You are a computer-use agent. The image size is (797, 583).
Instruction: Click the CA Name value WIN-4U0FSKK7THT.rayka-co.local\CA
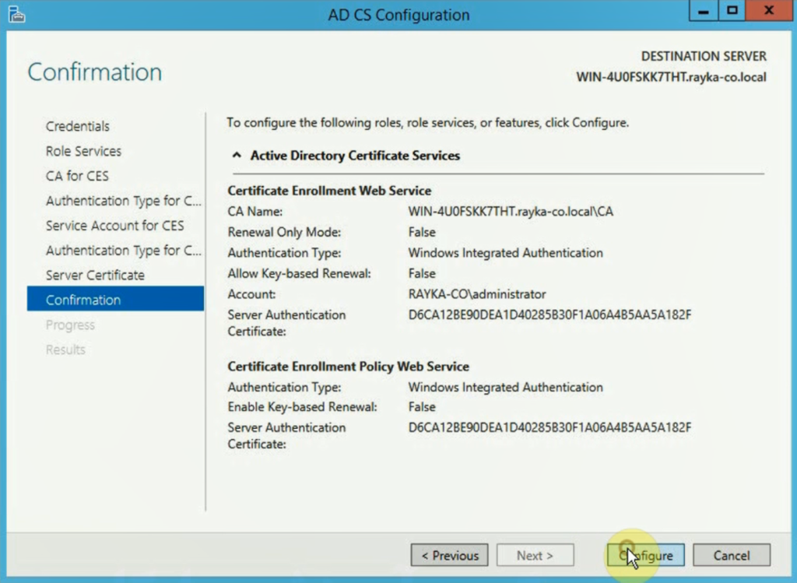click(511, 212)
